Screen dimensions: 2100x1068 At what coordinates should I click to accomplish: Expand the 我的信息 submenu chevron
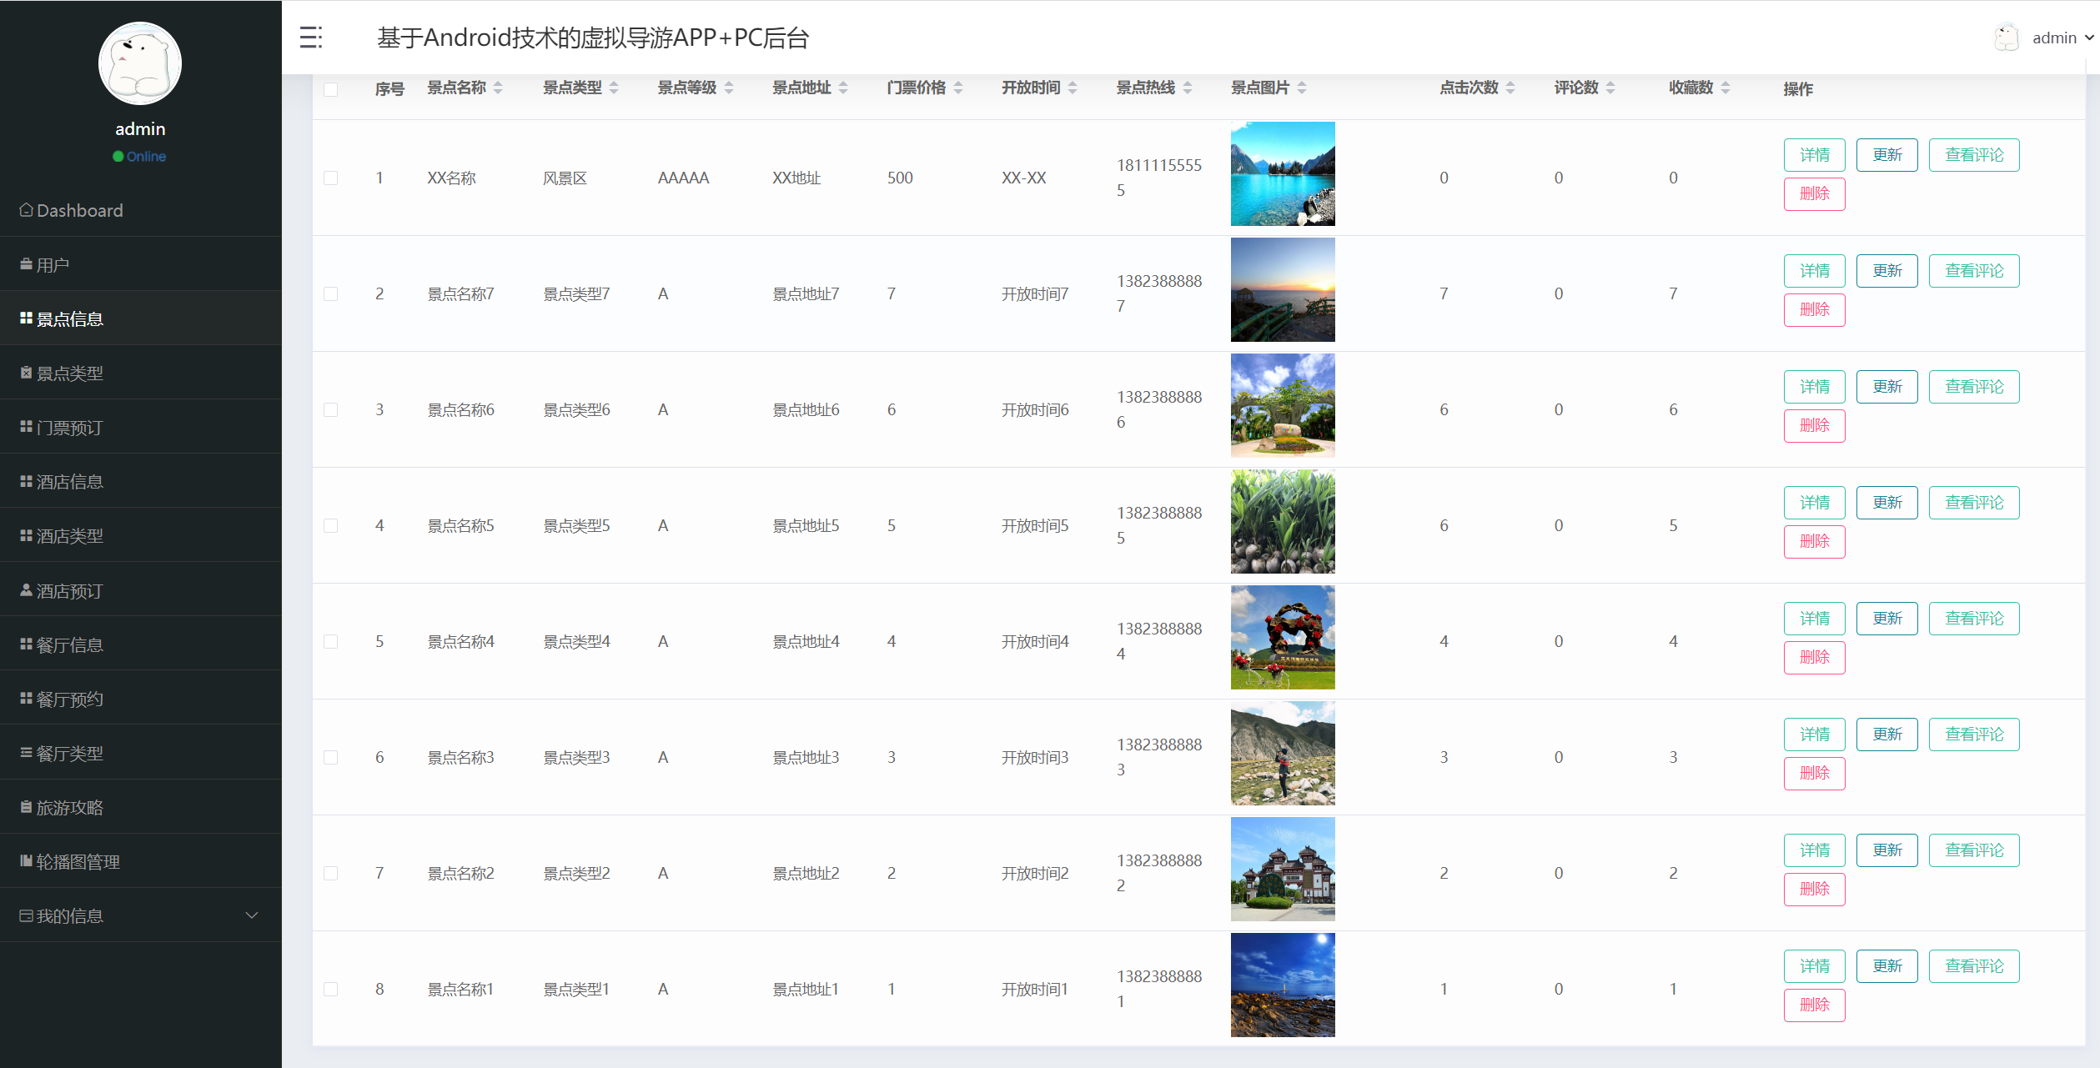(x=251, y=915)
